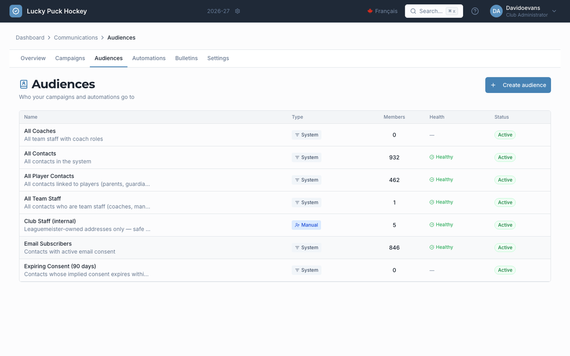
Task: Click Active status in Expiring Consent row
Action: 505,270
